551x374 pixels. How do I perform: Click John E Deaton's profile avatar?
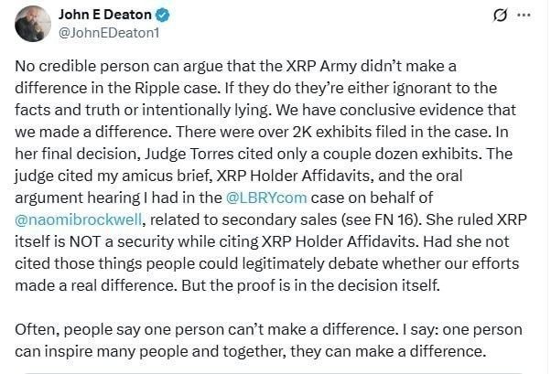point(33,24)
